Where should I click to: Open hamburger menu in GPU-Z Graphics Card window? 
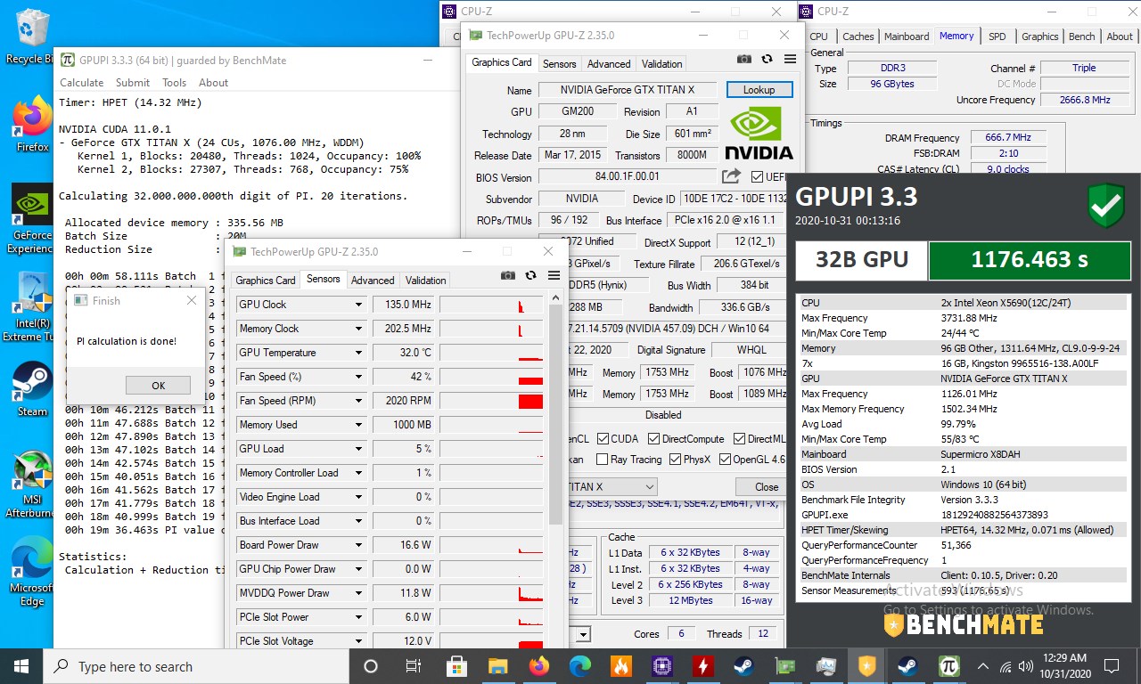pyautogui.click(x=790, y=59)
